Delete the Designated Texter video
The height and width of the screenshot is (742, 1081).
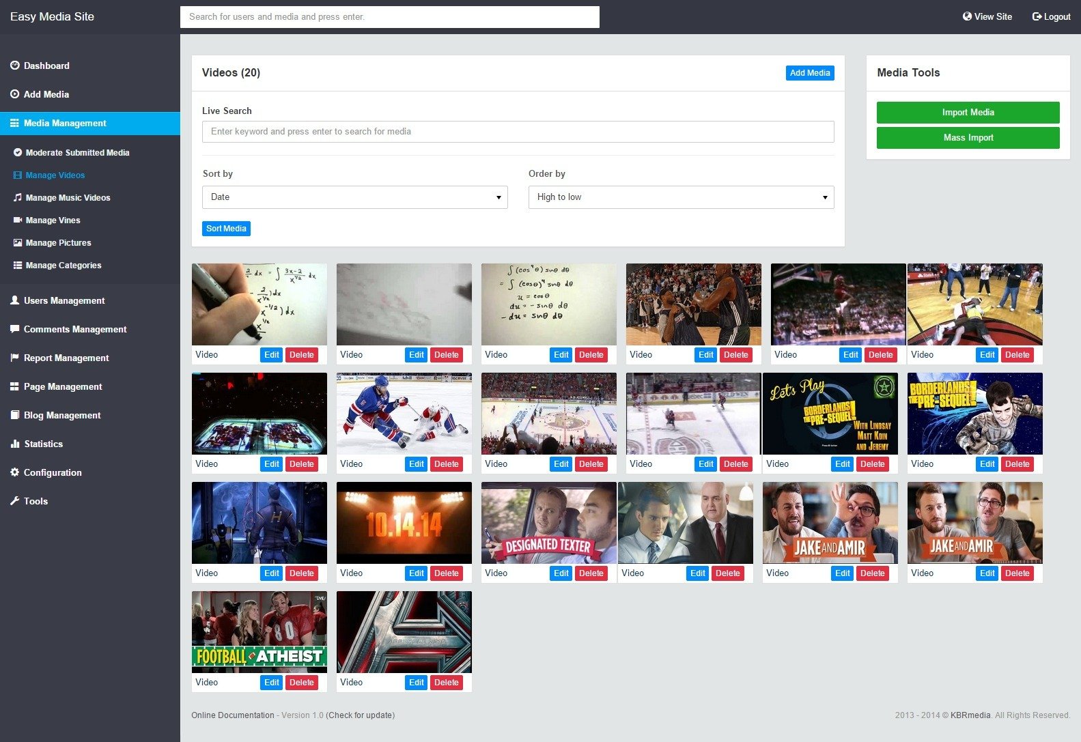tap(591, 573)
